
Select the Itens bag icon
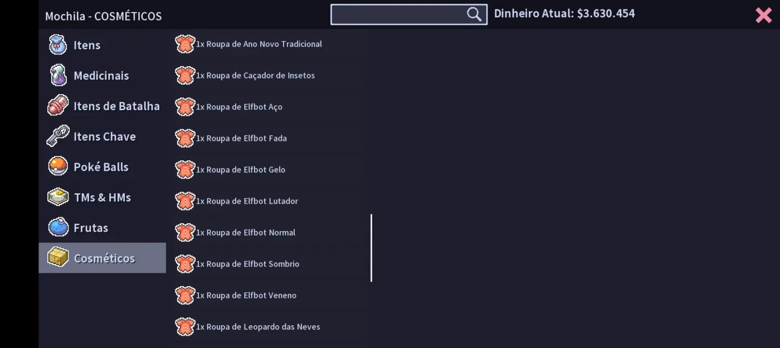click(58, 45)
